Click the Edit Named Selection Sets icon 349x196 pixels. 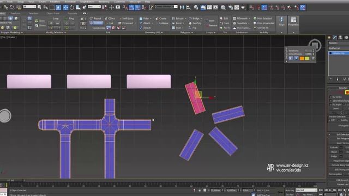coord(151,7)
